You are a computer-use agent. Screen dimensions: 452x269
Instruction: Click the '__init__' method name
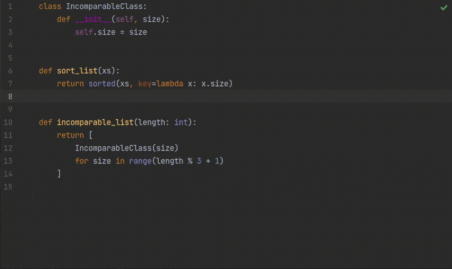[93, 19]
